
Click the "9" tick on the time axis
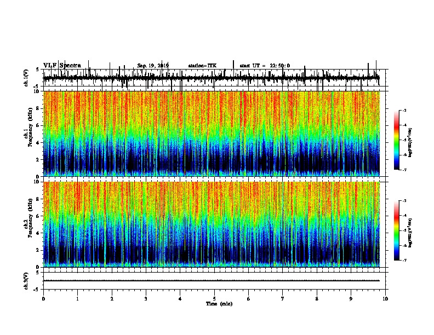coord(351,298)
